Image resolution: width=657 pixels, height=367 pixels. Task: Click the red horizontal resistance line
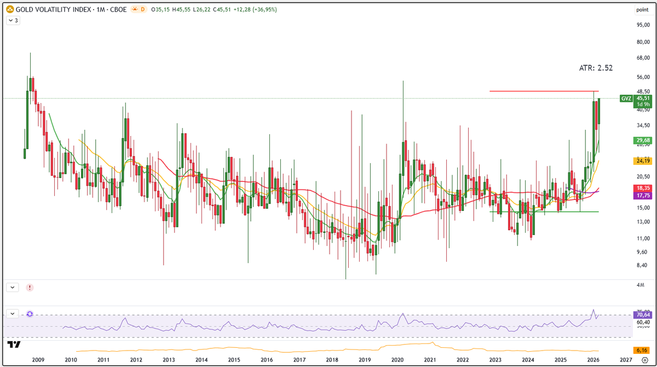pyautogui.click(x=544, y=91)
